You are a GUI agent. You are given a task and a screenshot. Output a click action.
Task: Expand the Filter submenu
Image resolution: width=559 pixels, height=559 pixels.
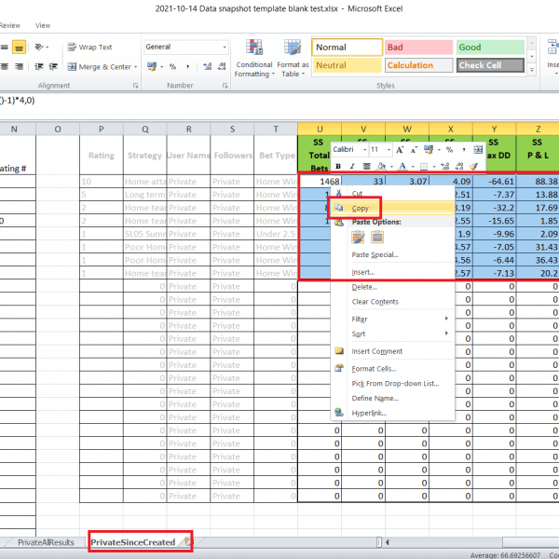tap(391, 319)
